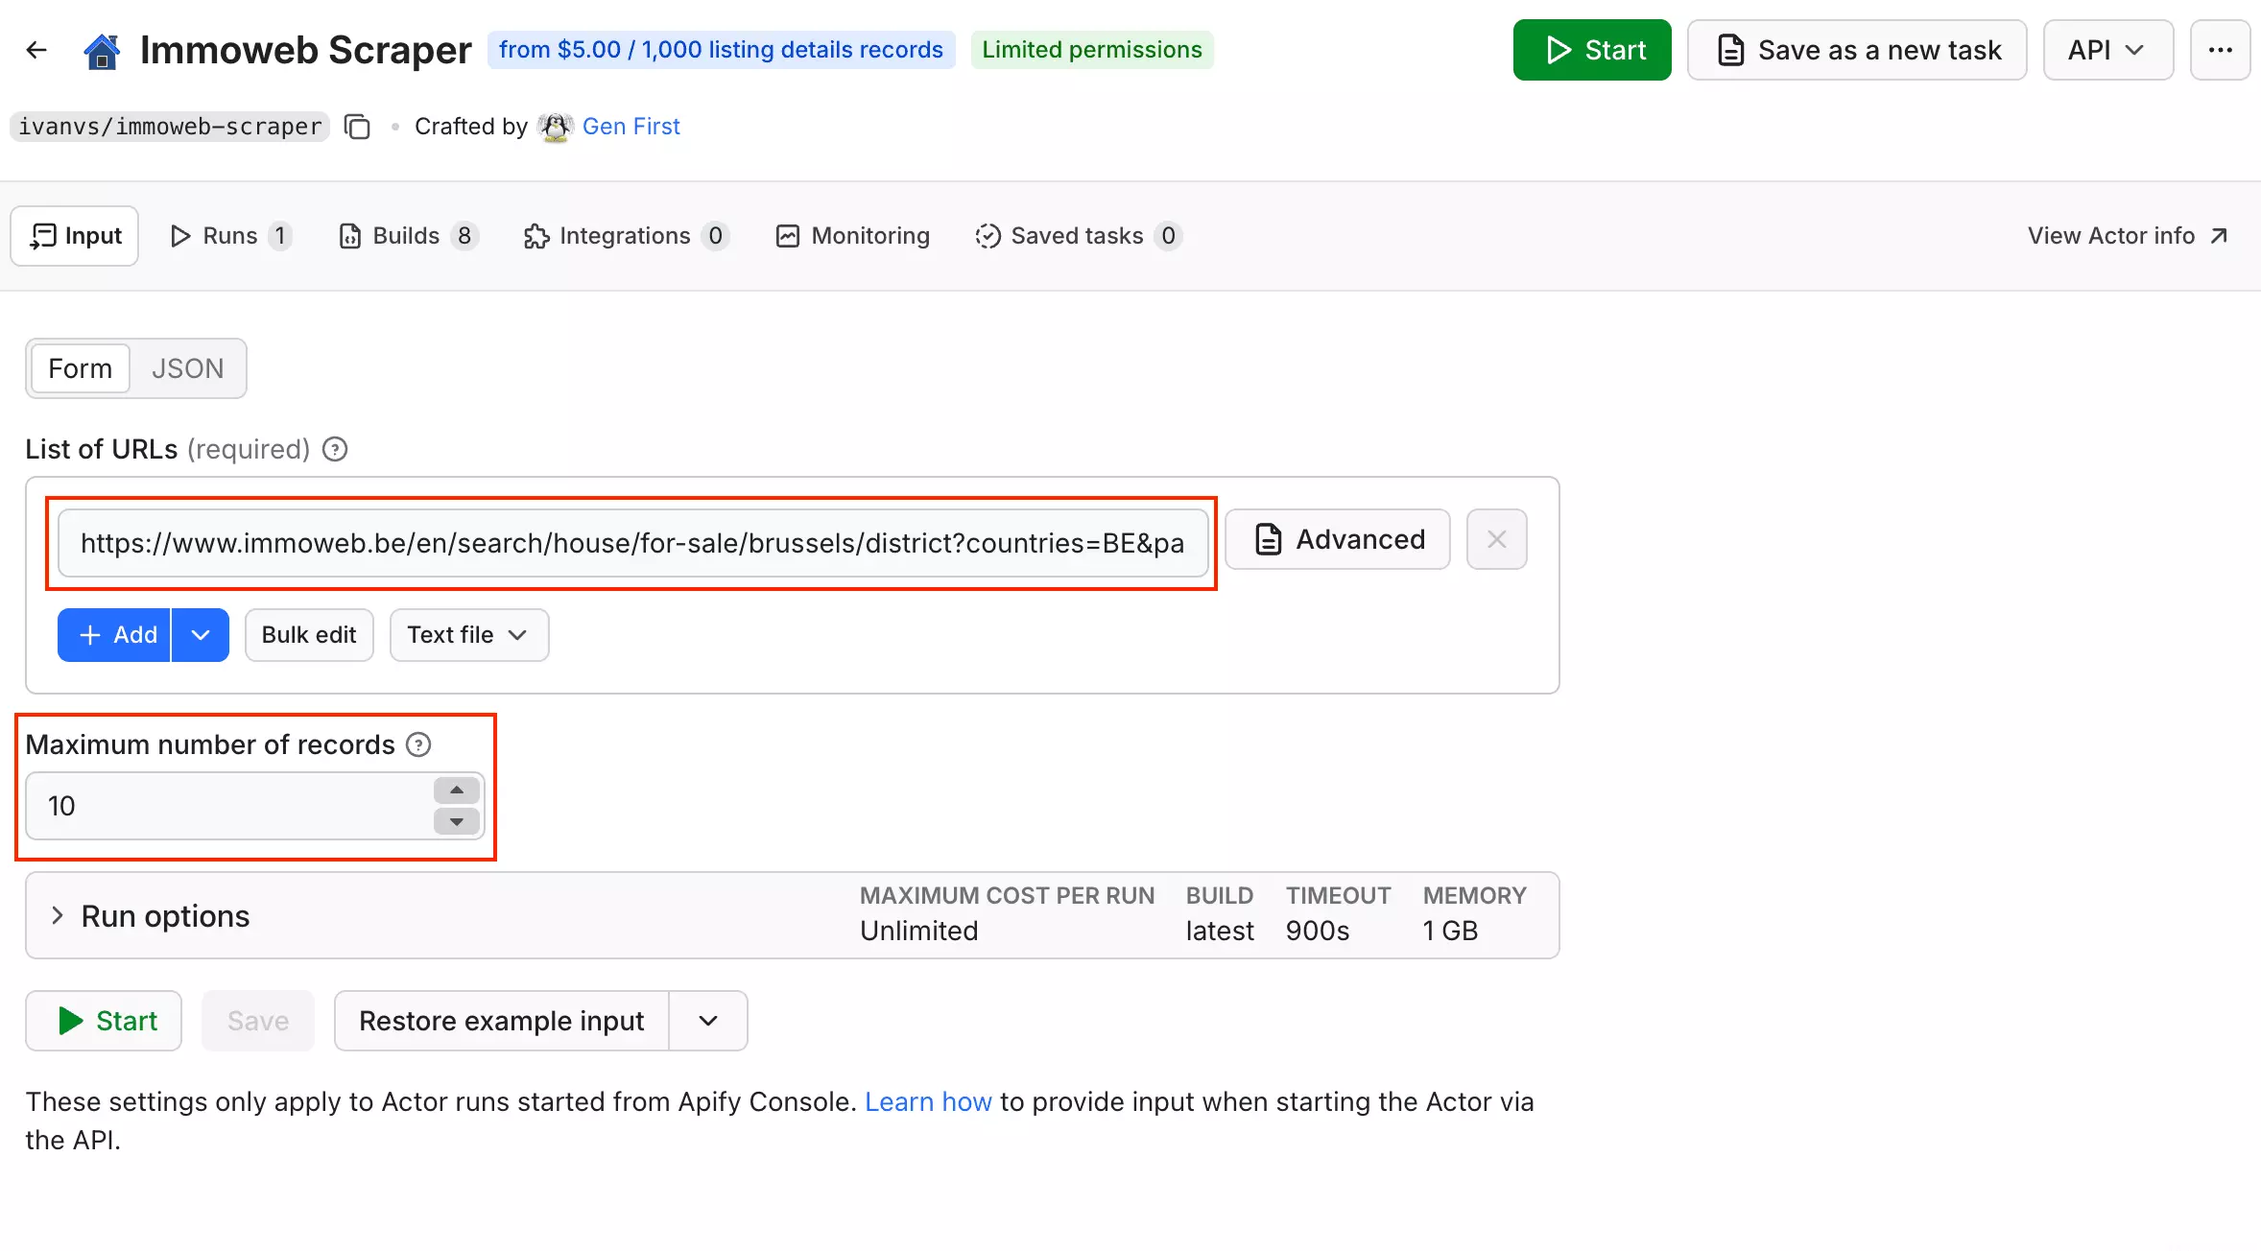Copy actor name ivanvs/immoweb-scraper icon
Screen dimensions: 2261x1251
tap(357, 127)
